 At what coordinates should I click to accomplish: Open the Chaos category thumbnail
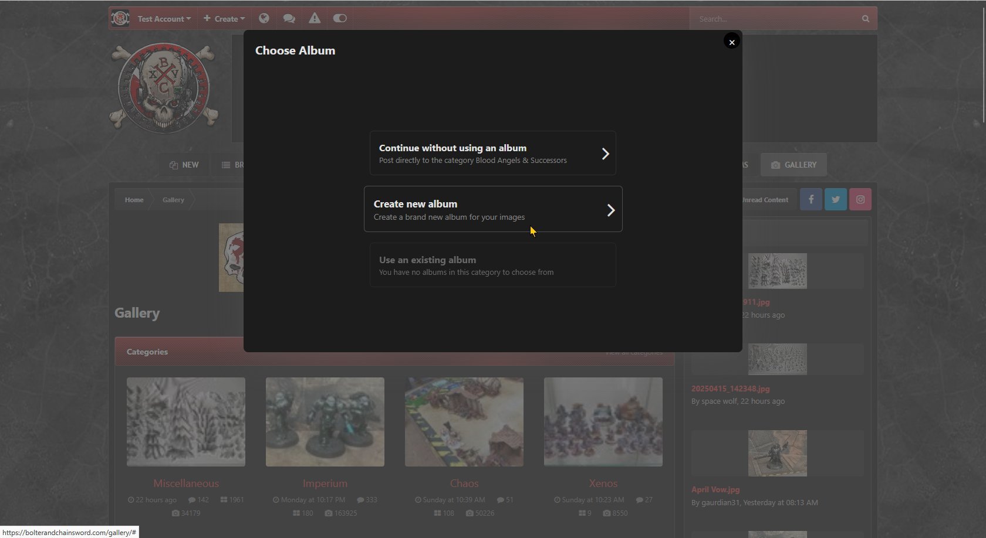[x=464, y=422]
